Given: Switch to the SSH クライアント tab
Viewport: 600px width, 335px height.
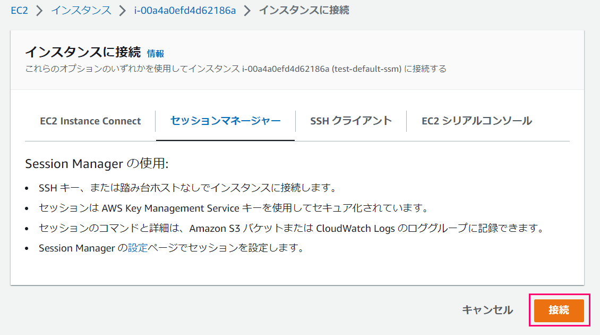Looking at the screenshot, I should click(x=351, y=121).
